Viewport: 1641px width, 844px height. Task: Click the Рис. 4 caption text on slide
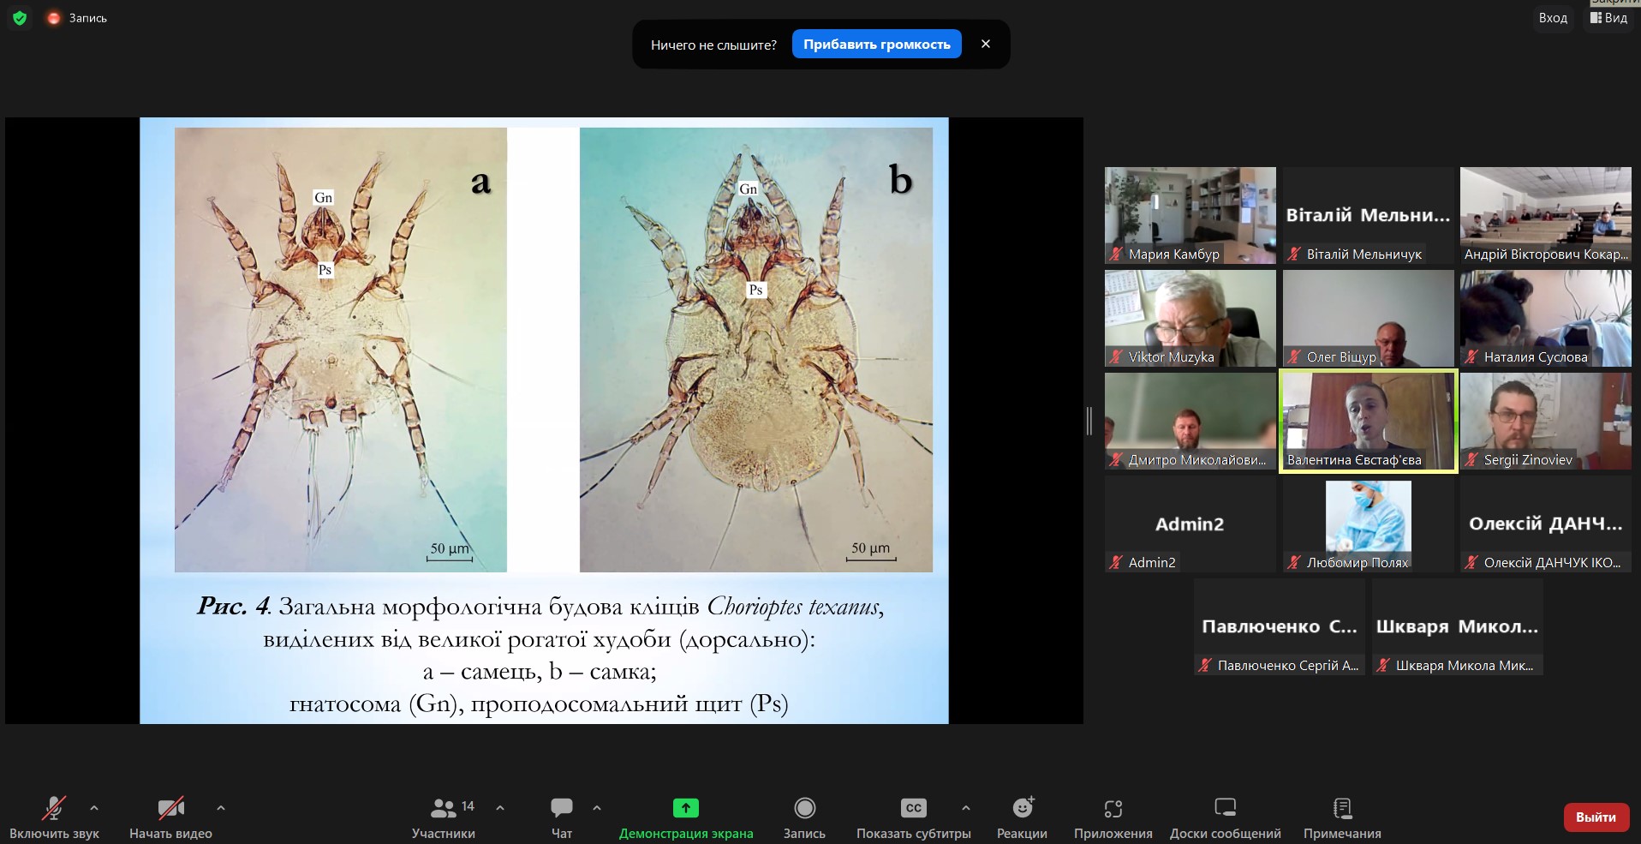pyautogui.click(x=540, y=655)
